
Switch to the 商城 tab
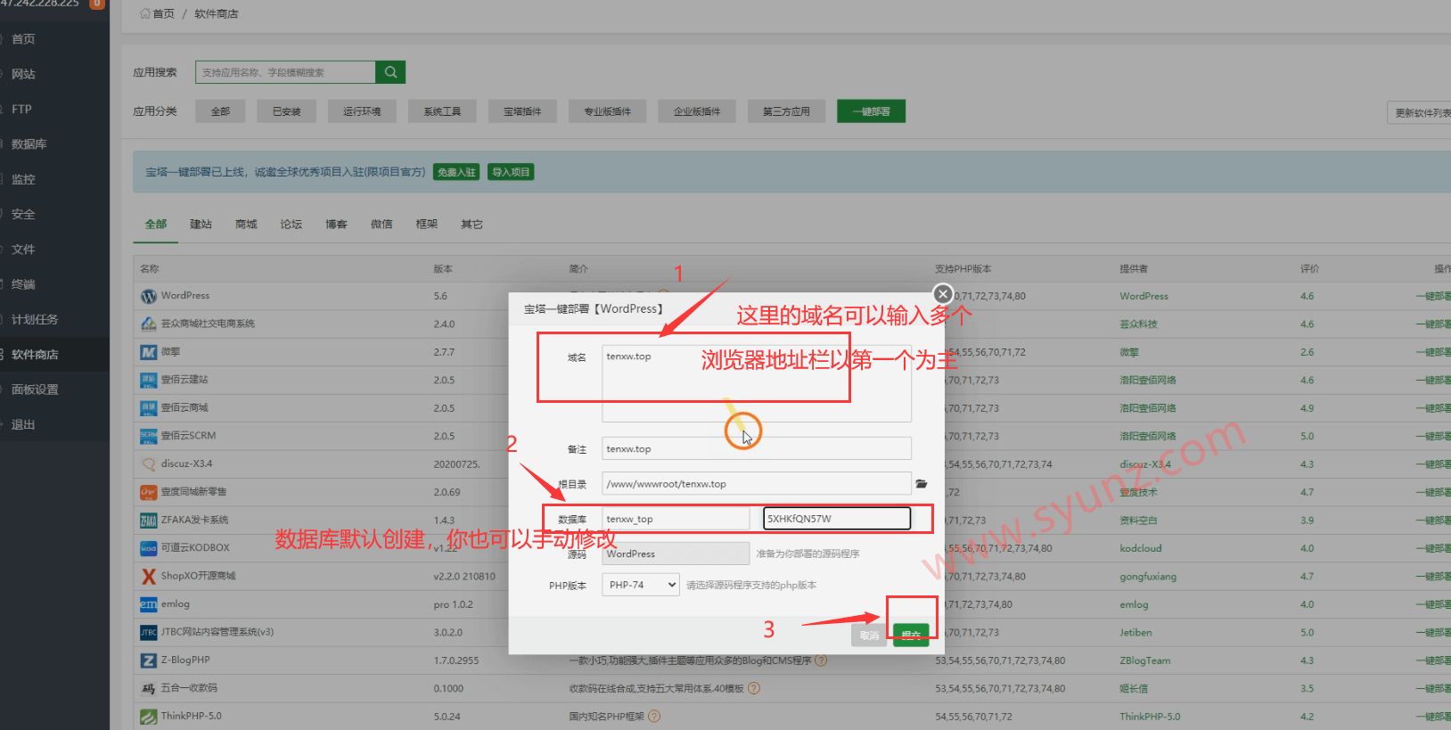246,225
